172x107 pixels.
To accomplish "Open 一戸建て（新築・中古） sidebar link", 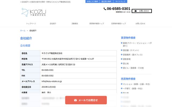I will (132, 89).
